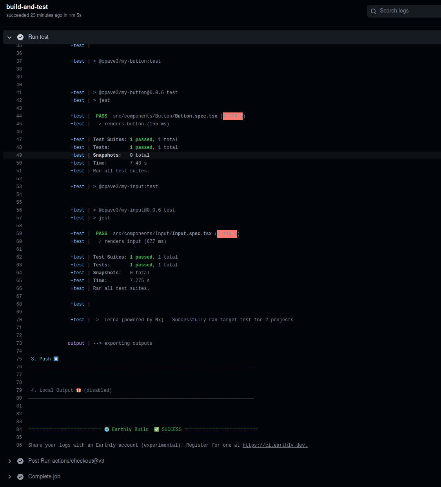Viewport: 441px width, 487px height.
Task: Click the gift emoji next to Local Output
Action: coord(79,390)
